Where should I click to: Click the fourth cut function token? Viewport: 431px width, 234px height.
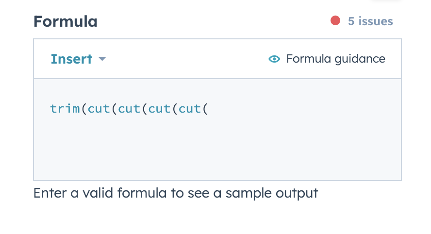click(190, 108)
